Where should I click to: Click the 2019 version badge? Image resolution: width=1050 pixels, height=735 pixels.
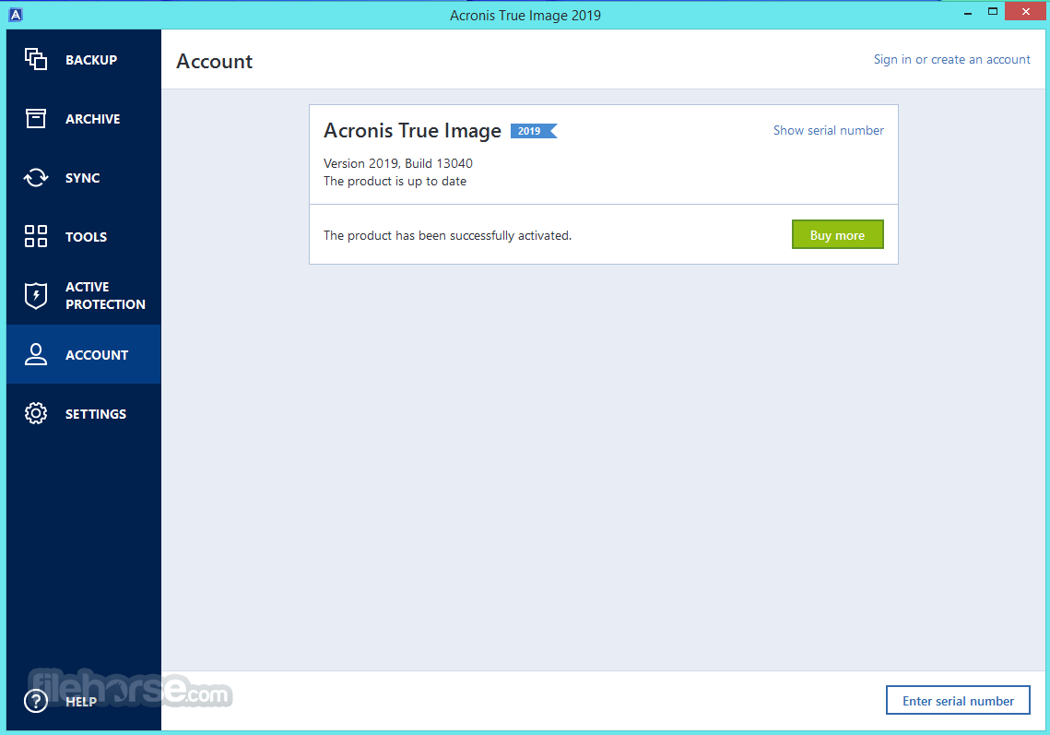click(x=533, y=131)
